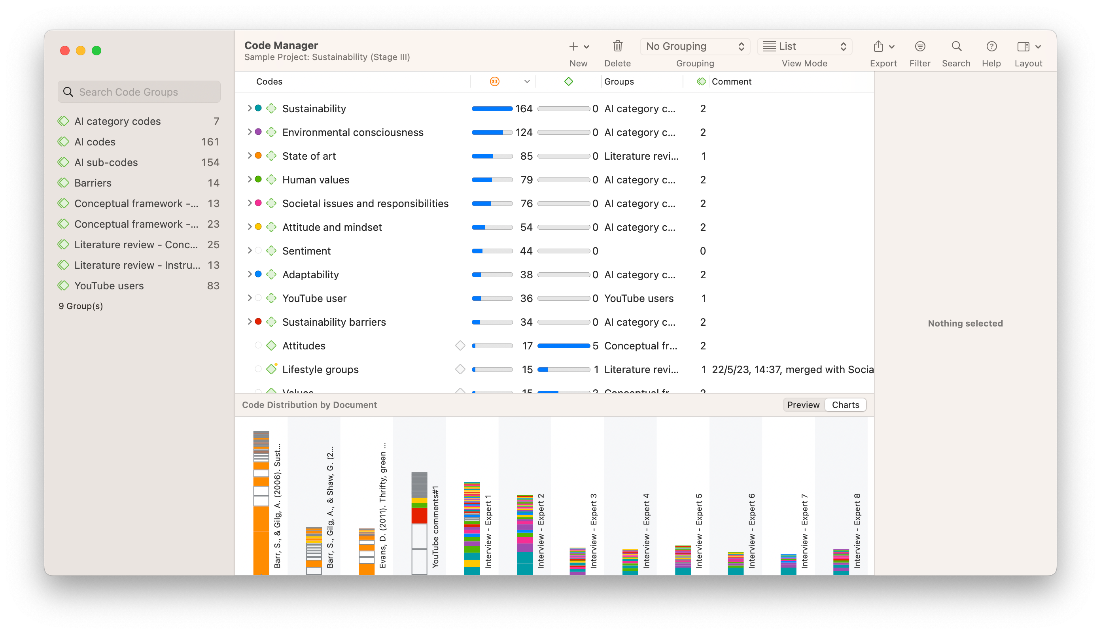Click the Delete trash icon
Screen dimensions: 1101x634
(617, 46)
